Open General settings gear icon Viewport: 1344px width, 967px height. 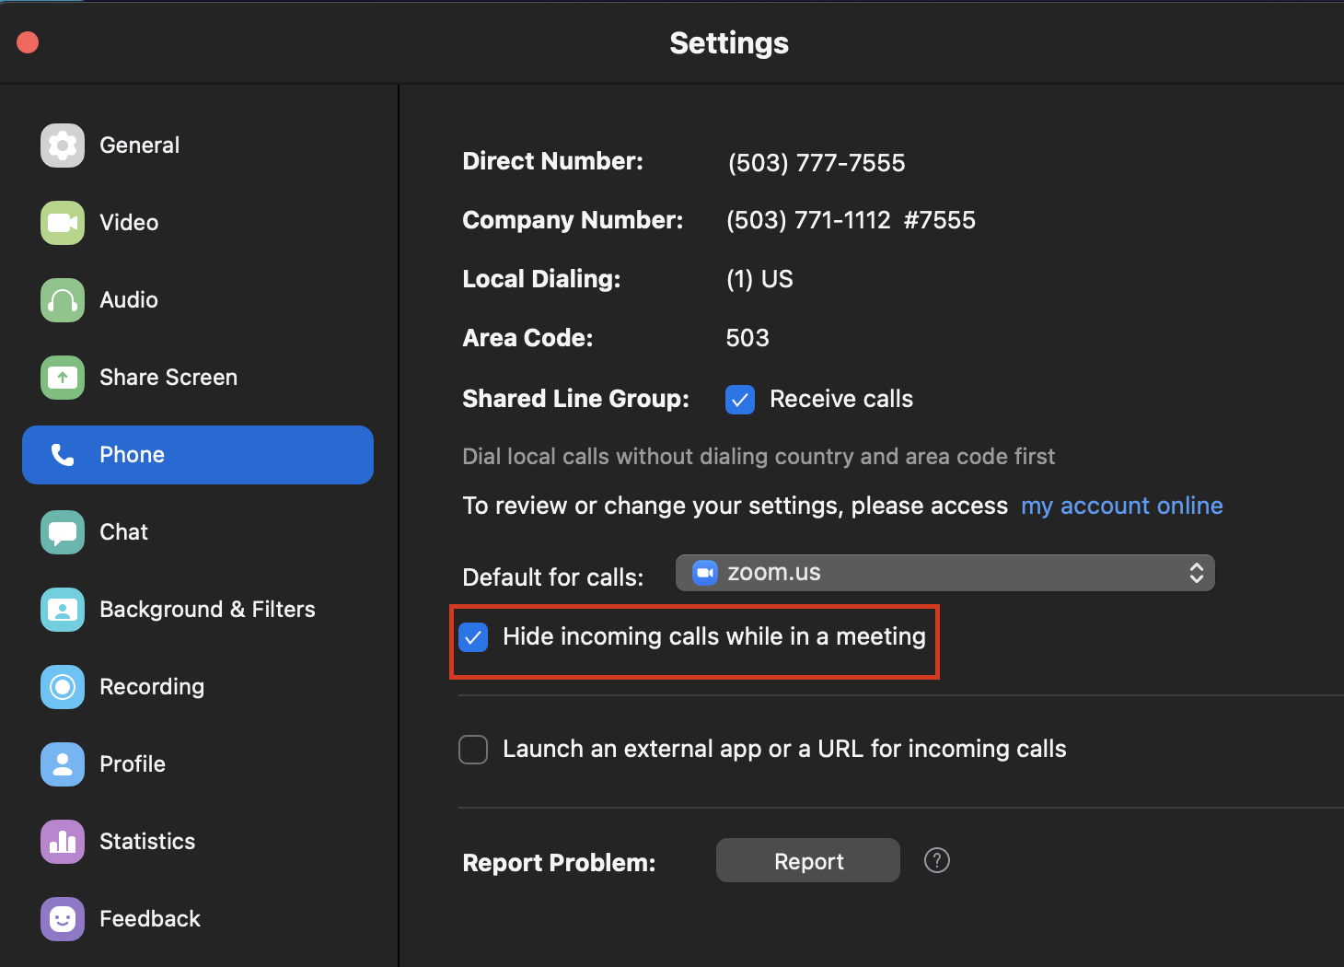click(x=63, y=146)
